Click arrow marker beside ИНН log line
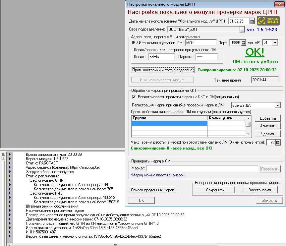This screenshot has width=286, height=246. (10, 232)
